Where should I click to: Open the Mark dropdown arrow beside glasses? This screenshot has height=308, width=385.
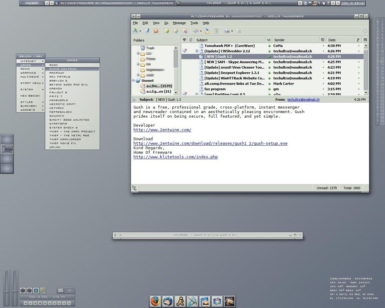(201, 31)
